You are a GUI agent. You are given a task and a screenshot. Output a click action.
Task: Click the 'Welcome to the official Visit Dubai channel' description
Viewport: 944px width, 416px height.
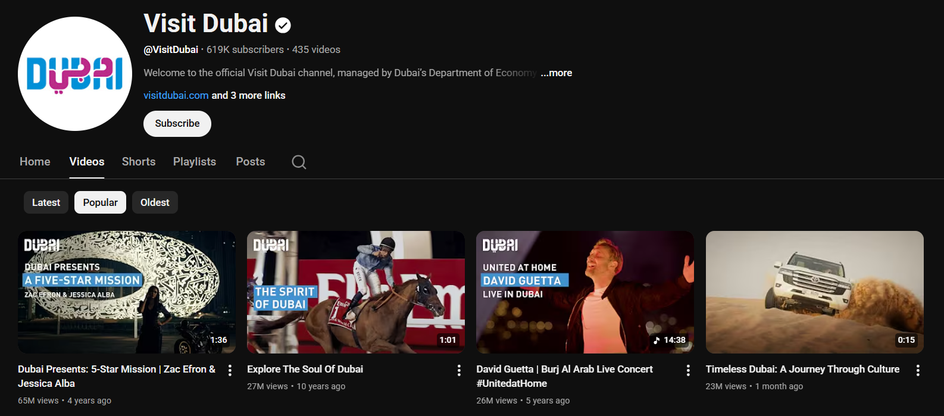(x=340, y=73)
